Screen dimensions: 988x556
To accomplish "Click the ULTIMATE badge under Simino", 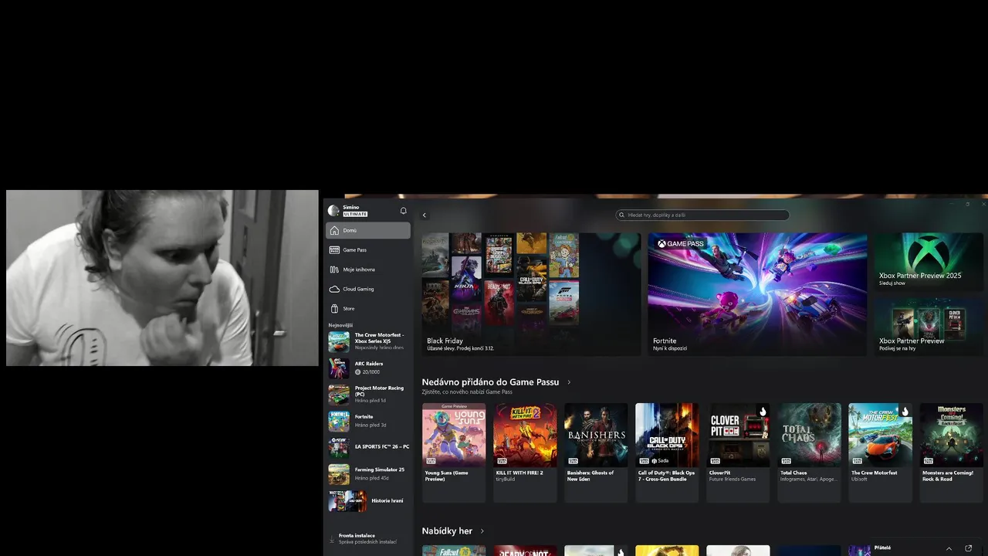I will pos(355,214).
